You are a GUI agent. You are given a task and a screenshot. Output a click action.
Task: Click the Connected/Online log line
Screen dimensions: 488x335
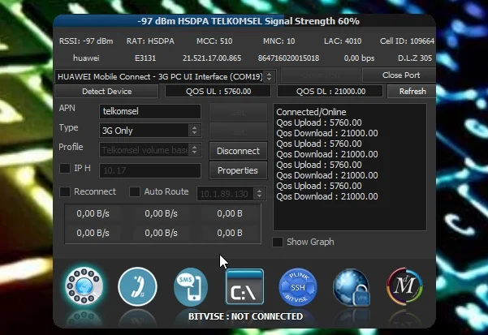(311, 112)
